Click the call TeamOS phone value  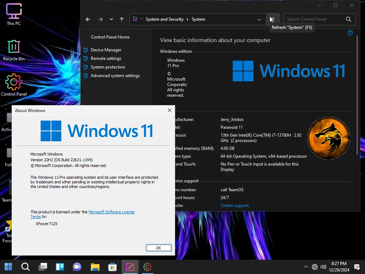click(x=232, y=190)
